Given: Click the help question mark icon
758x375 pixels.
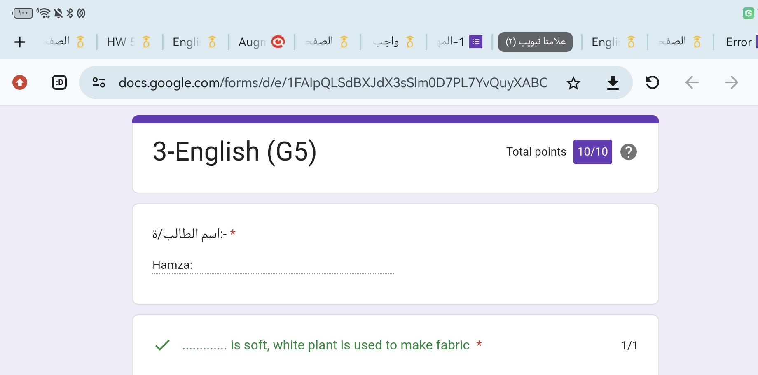Looking at the screenshot, I should [x=628, y=152].
